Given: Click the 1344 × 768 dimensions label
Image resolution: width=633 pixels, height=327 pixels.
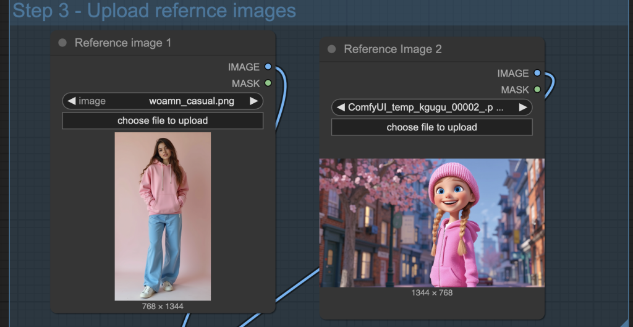Looking at the screenshot, I should (431, 292).
